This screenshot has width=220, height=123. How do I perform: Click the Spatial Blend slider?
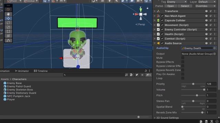point(193,107)
